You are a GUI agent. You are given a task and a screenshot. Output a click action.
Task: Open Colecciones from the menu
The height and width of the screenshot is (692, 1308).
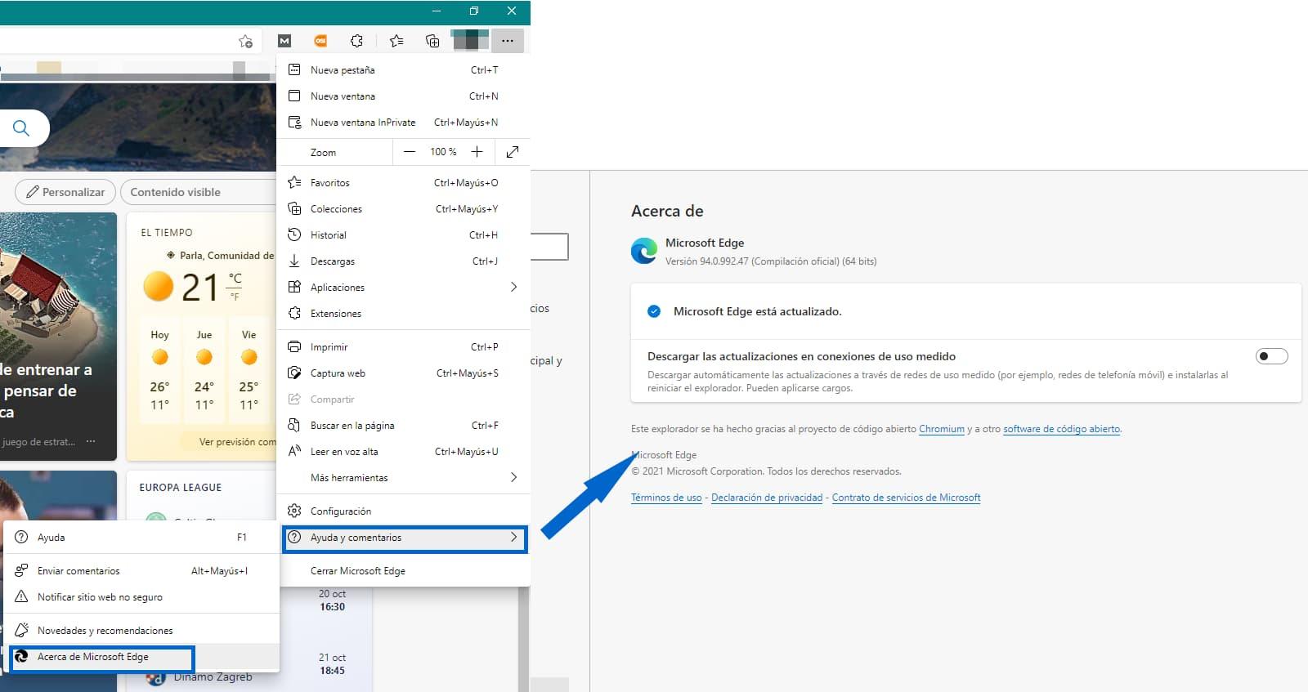404,209
